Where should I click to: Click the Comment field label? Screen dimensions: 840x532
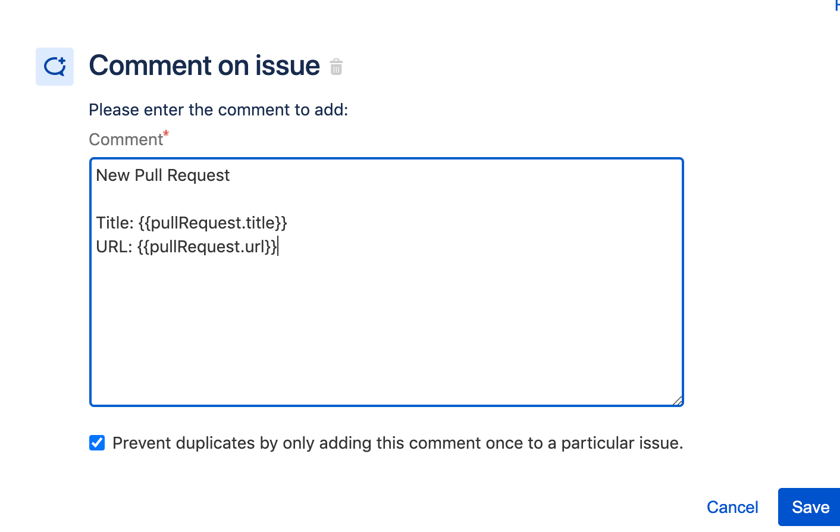click(x=127, y=139)
